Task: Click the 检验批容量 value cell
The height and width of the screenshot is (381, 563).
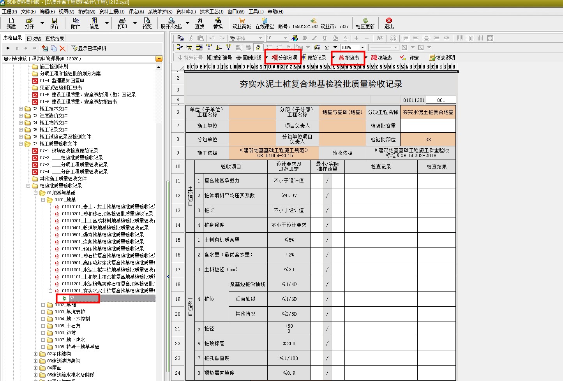Action: click(428, 126)
